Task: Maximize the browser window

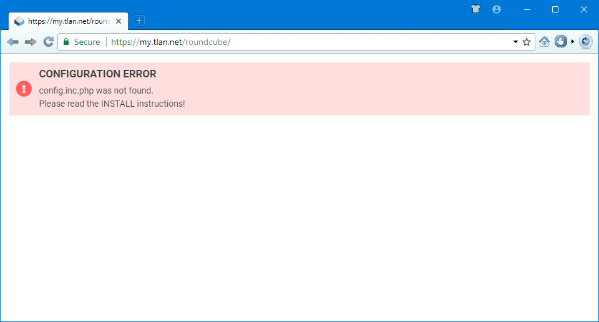Action: 555,9
